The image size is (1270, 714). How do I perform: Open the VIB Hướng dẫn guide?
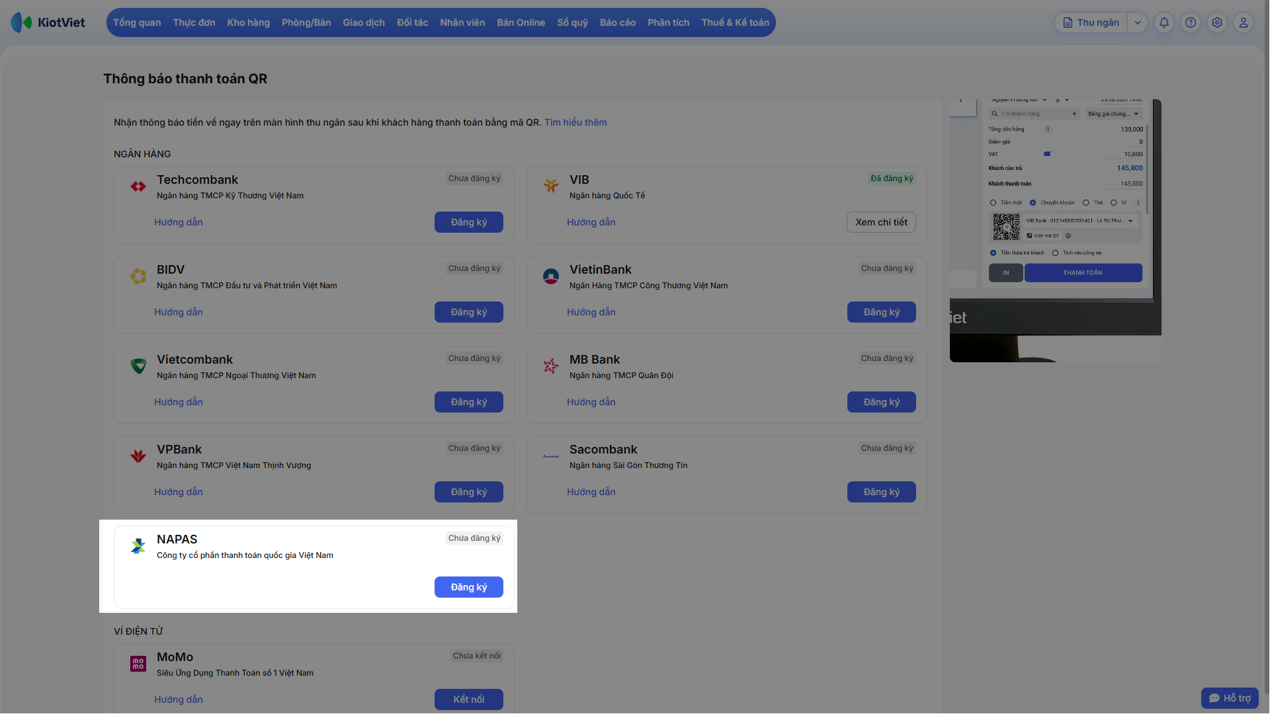(591, 222)
